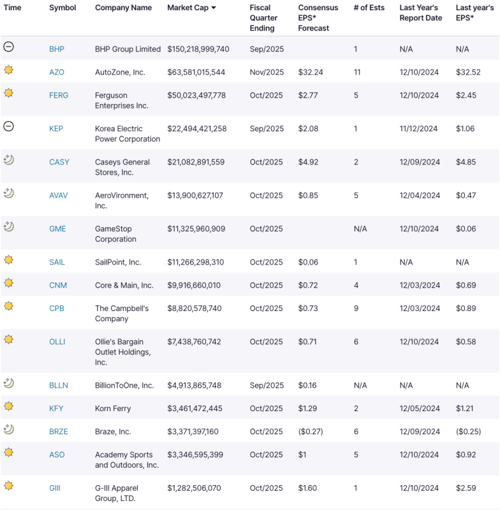This screenshot has height=510, width=500.
Task: Open the GME ticker link
Action: pos(57,229)
